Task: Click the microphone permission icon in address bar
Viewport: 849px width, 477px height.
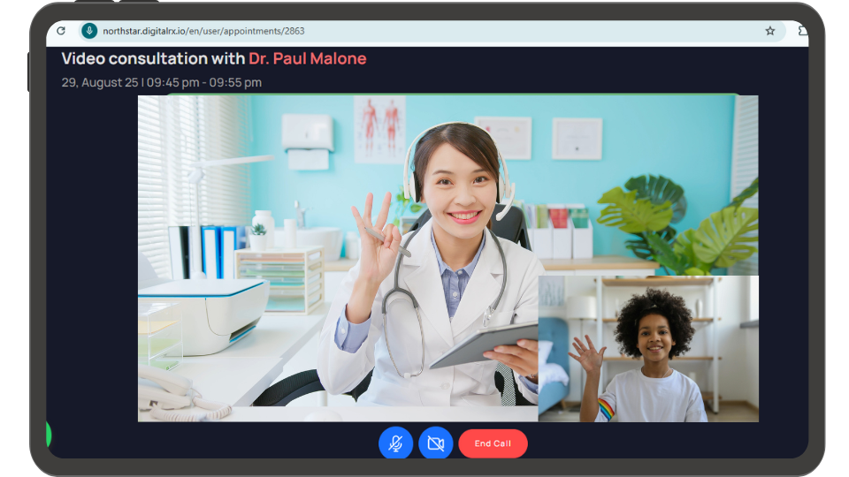Action: tap(89, 31)
